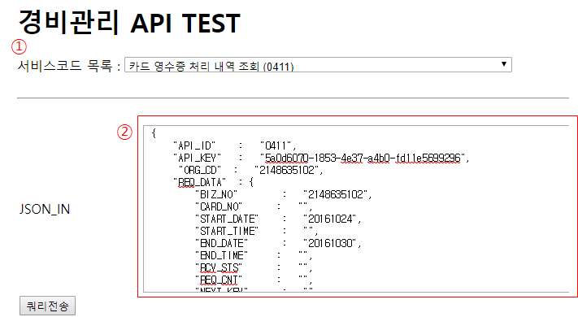Click the "START_TIME" key text

(x=227, y=231)
